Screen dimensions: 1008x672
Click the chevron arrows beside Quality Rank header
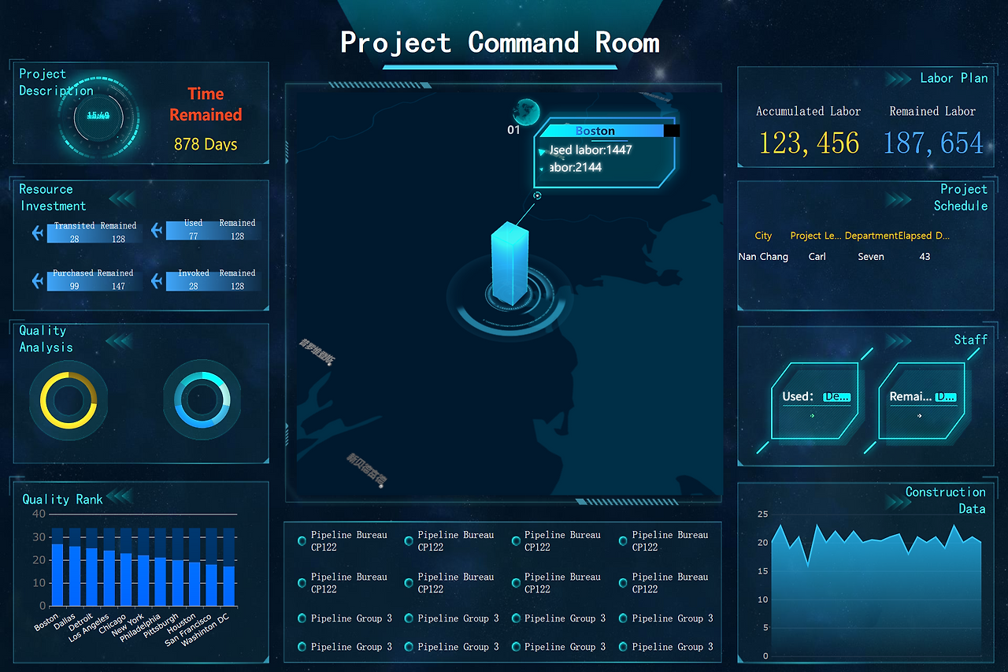pyautogui.click(x=118, y=496)
